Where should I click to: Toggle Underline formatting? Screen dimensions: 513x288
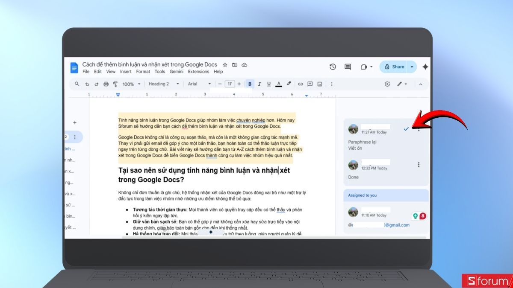[269, 84]
